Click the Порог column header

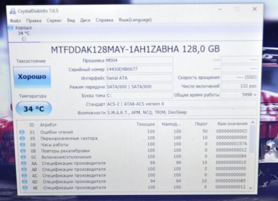click(201, 124)
